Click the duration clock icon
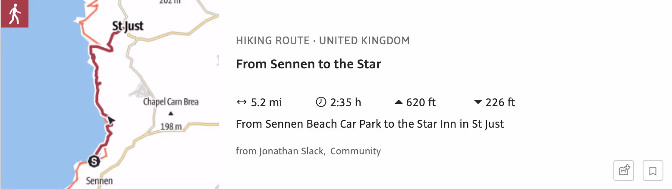This screenshot has width=672, height=190. [x=321, y=102]
